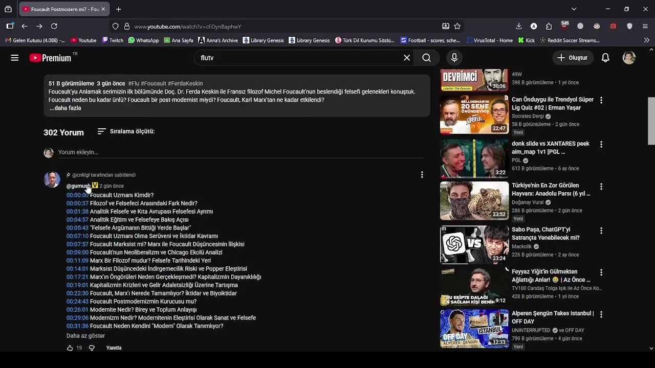The height and width of the screenshot is (368, 655).
Task: Reply with Yanıtla button
Action: (114, 348)
